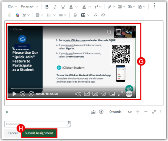Image resolution: width=168 pixels, height=141 pixels.
Task: Open the Paragraph style dropdown
Action: pos(29,6)
